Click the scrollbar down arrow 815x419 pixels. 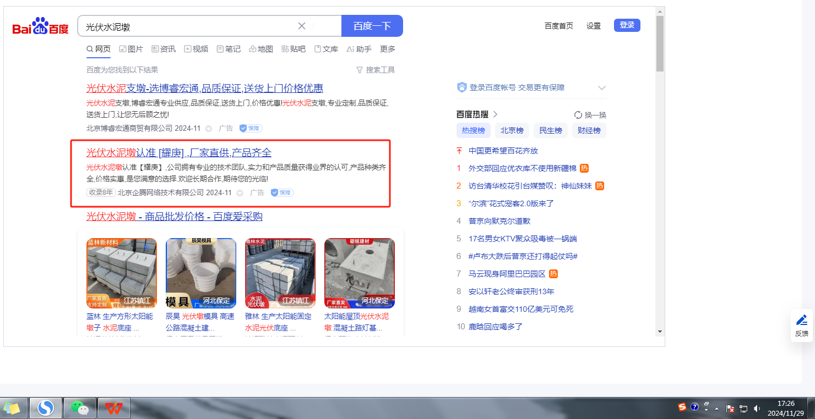[x=660, y=332]
